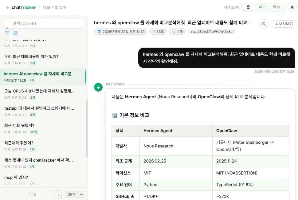Select session 'hermes 와 openclaw 를 자세히 비교분...'

(x=43, y=77)
